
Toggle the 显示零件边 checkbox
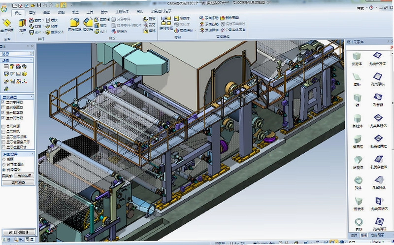click(x=3, y=102)
